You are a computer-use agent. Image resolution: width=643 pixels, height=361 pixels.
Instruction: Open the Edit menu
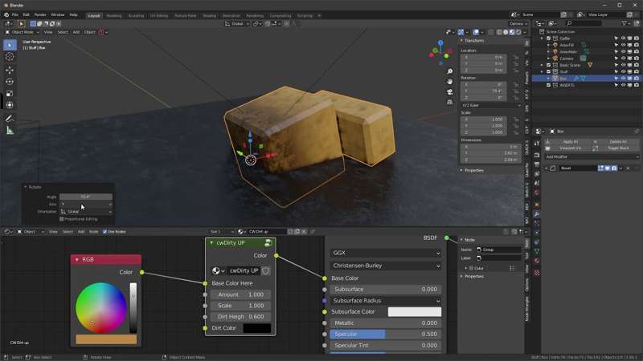point(26,14)
